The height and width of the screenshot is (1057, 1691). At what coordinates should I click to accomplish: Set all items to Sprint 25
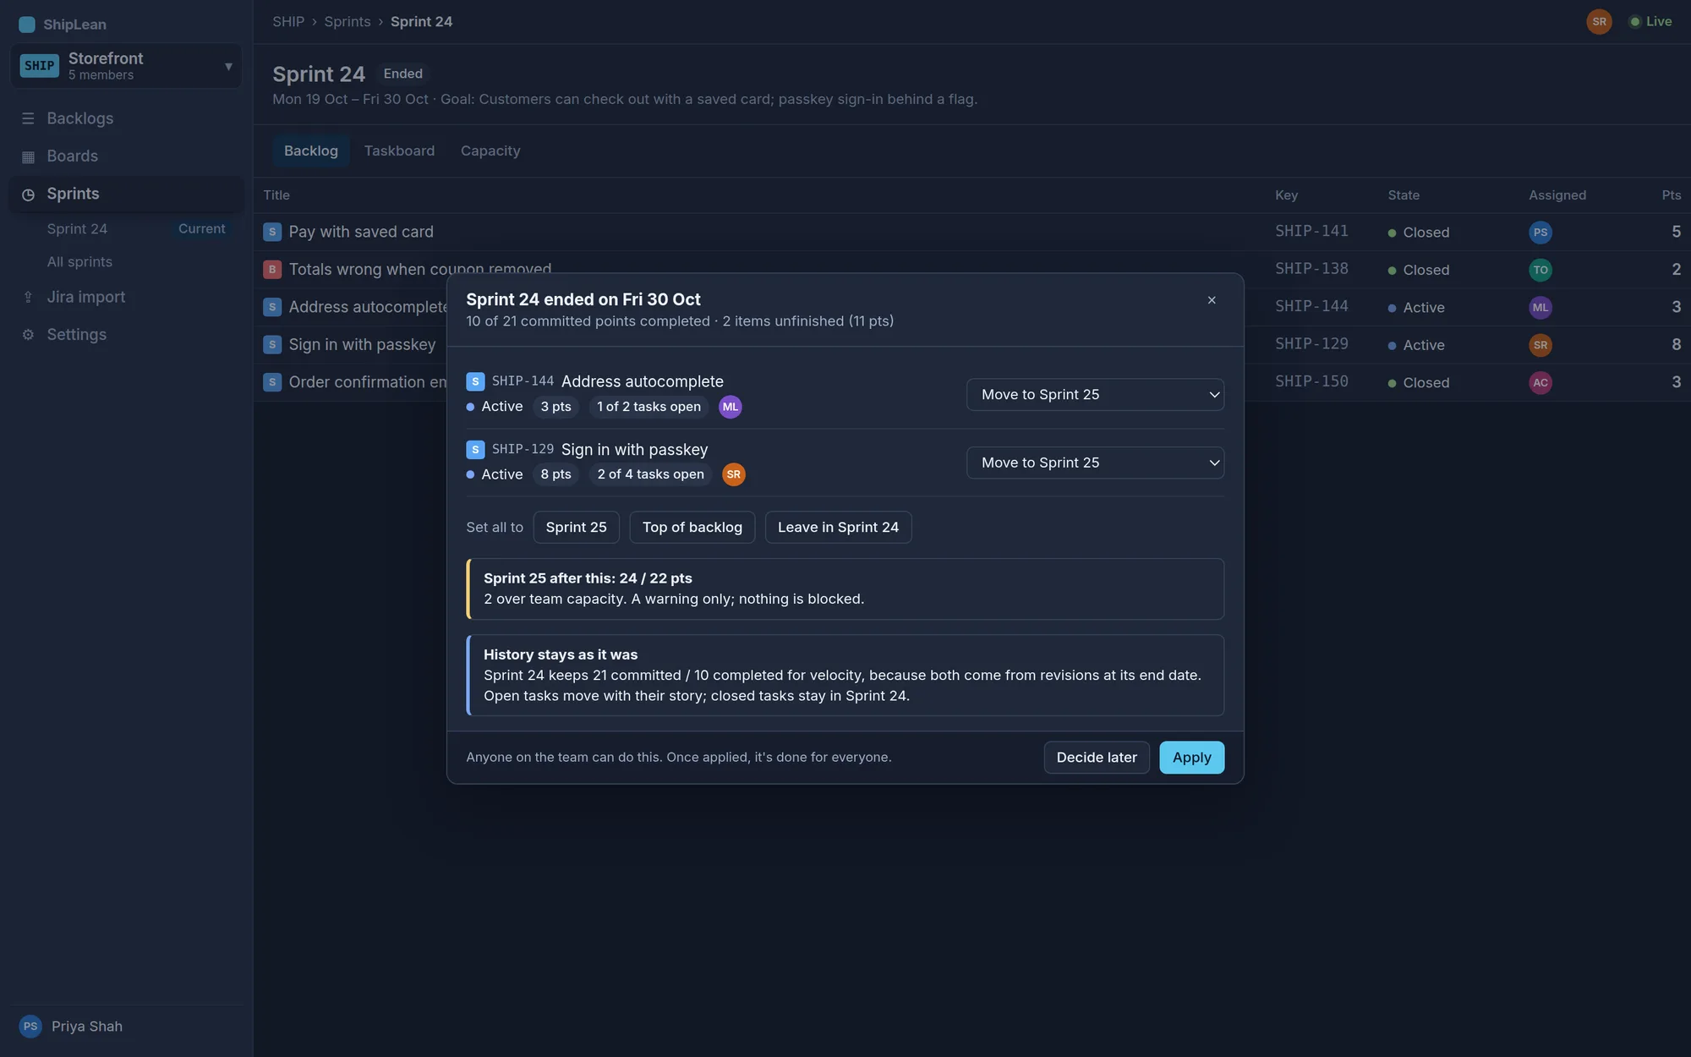[x=576, y=527]
